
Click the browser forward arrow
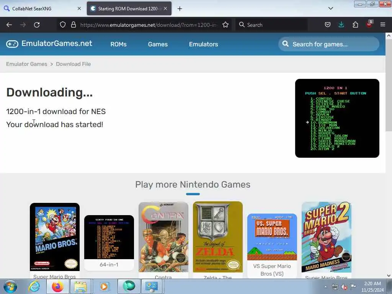(x=23, y=25)
